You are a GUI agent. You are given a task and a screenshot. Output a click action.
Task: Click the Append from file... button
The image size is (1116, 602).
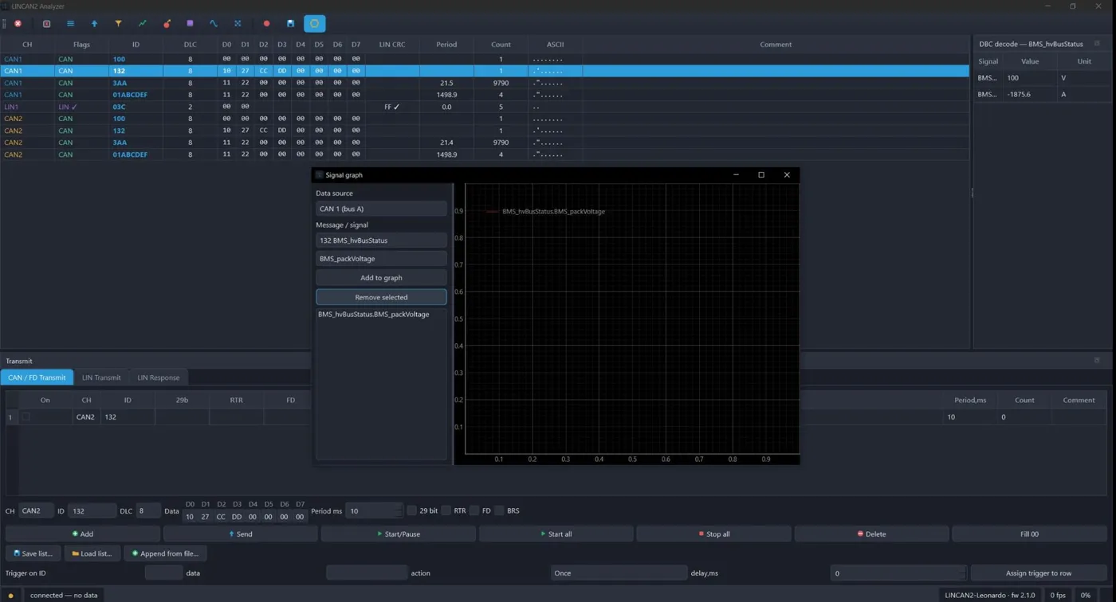165,553
